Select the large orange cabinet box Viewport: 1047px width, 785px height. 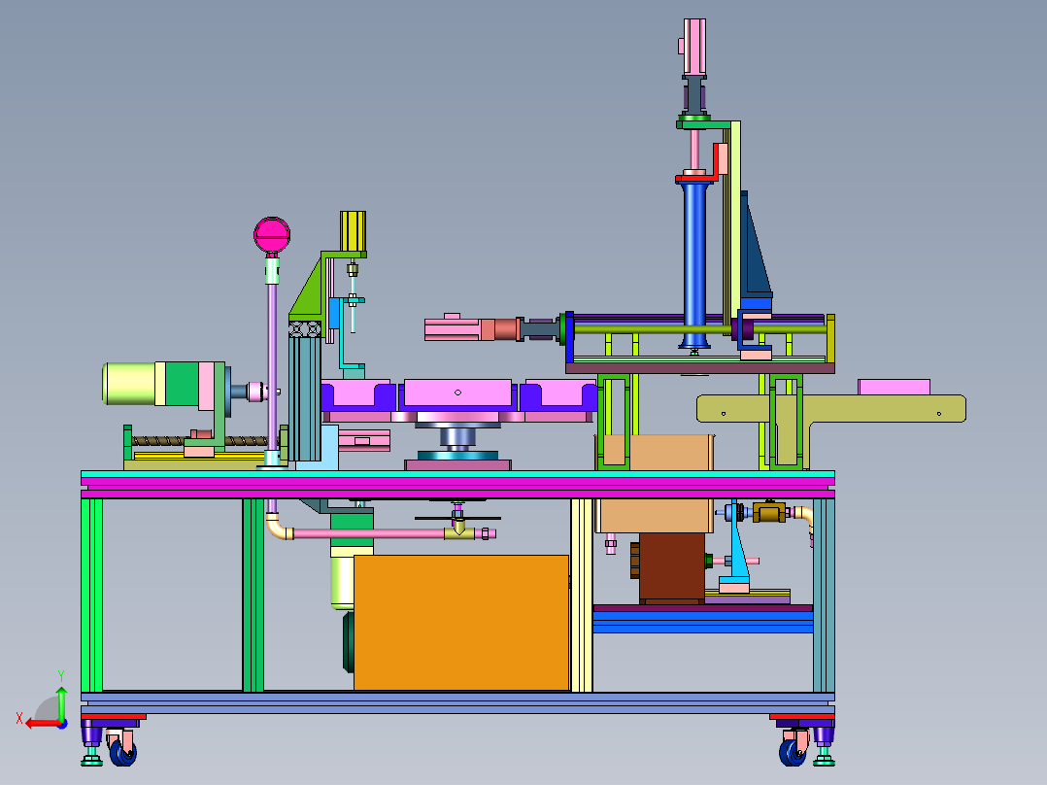pos(460,622)
